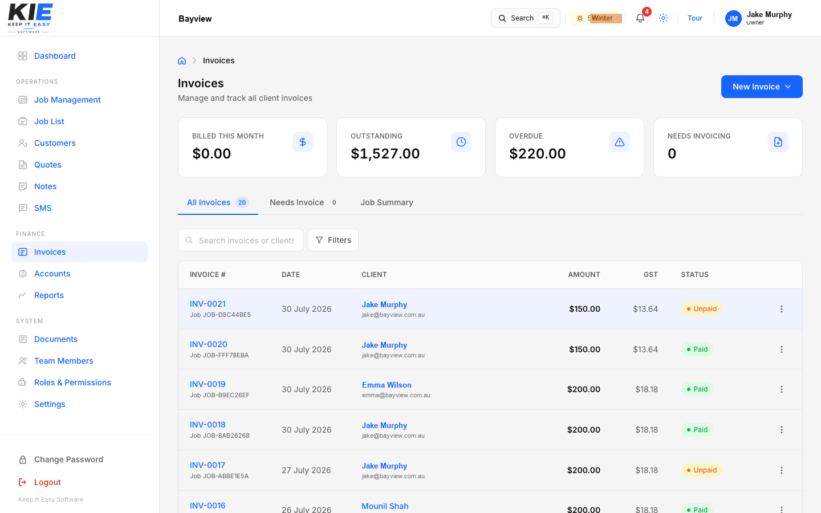821x513 pixels.
Task: Toggle the light/dark theme sun icon
Action: point(663,18)
